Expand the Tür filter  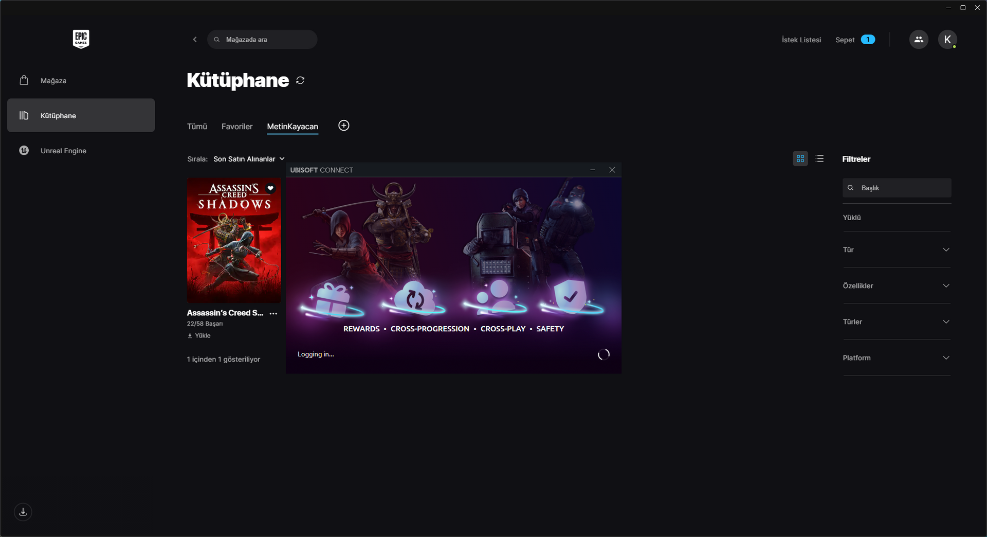pos(897,249)
